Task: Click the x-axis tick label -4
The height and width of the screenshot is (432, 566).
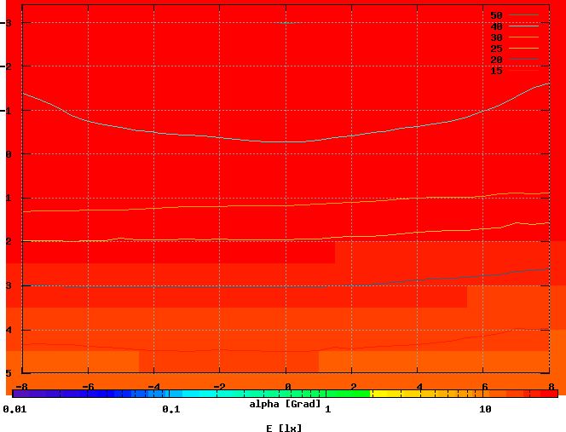Action: (x=153, y=386)
